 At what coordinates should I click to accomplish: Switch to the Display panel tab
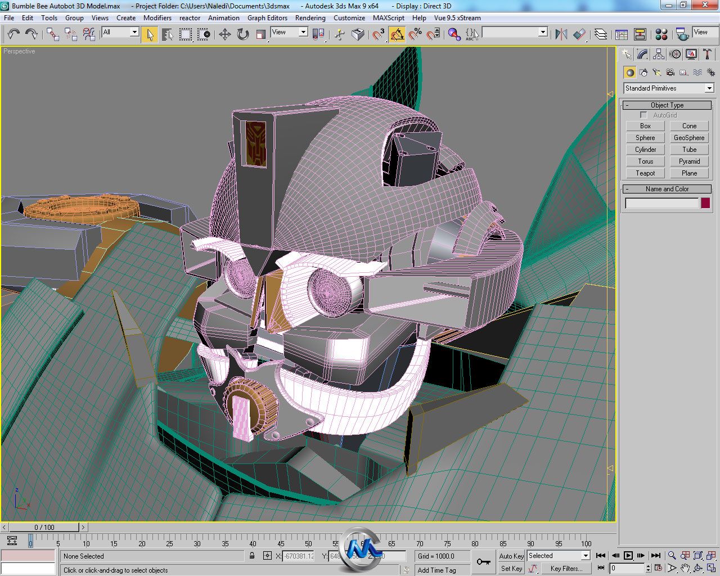point(691,54)
